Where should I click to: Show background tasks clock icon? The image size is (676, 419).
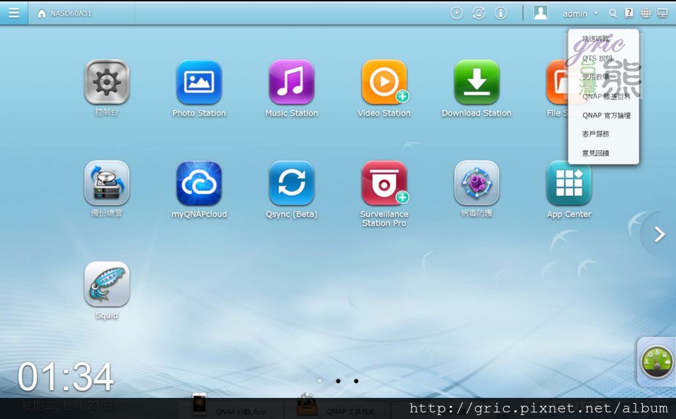coord(457,13)
